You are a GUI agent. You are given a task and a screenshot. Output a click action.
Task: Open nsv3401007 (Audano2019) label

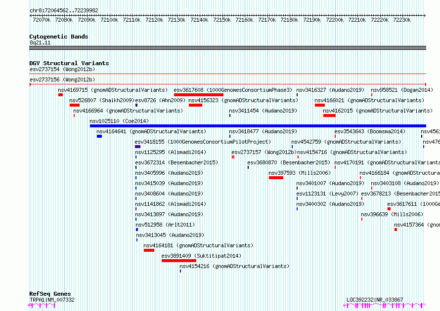click(330, 183)
